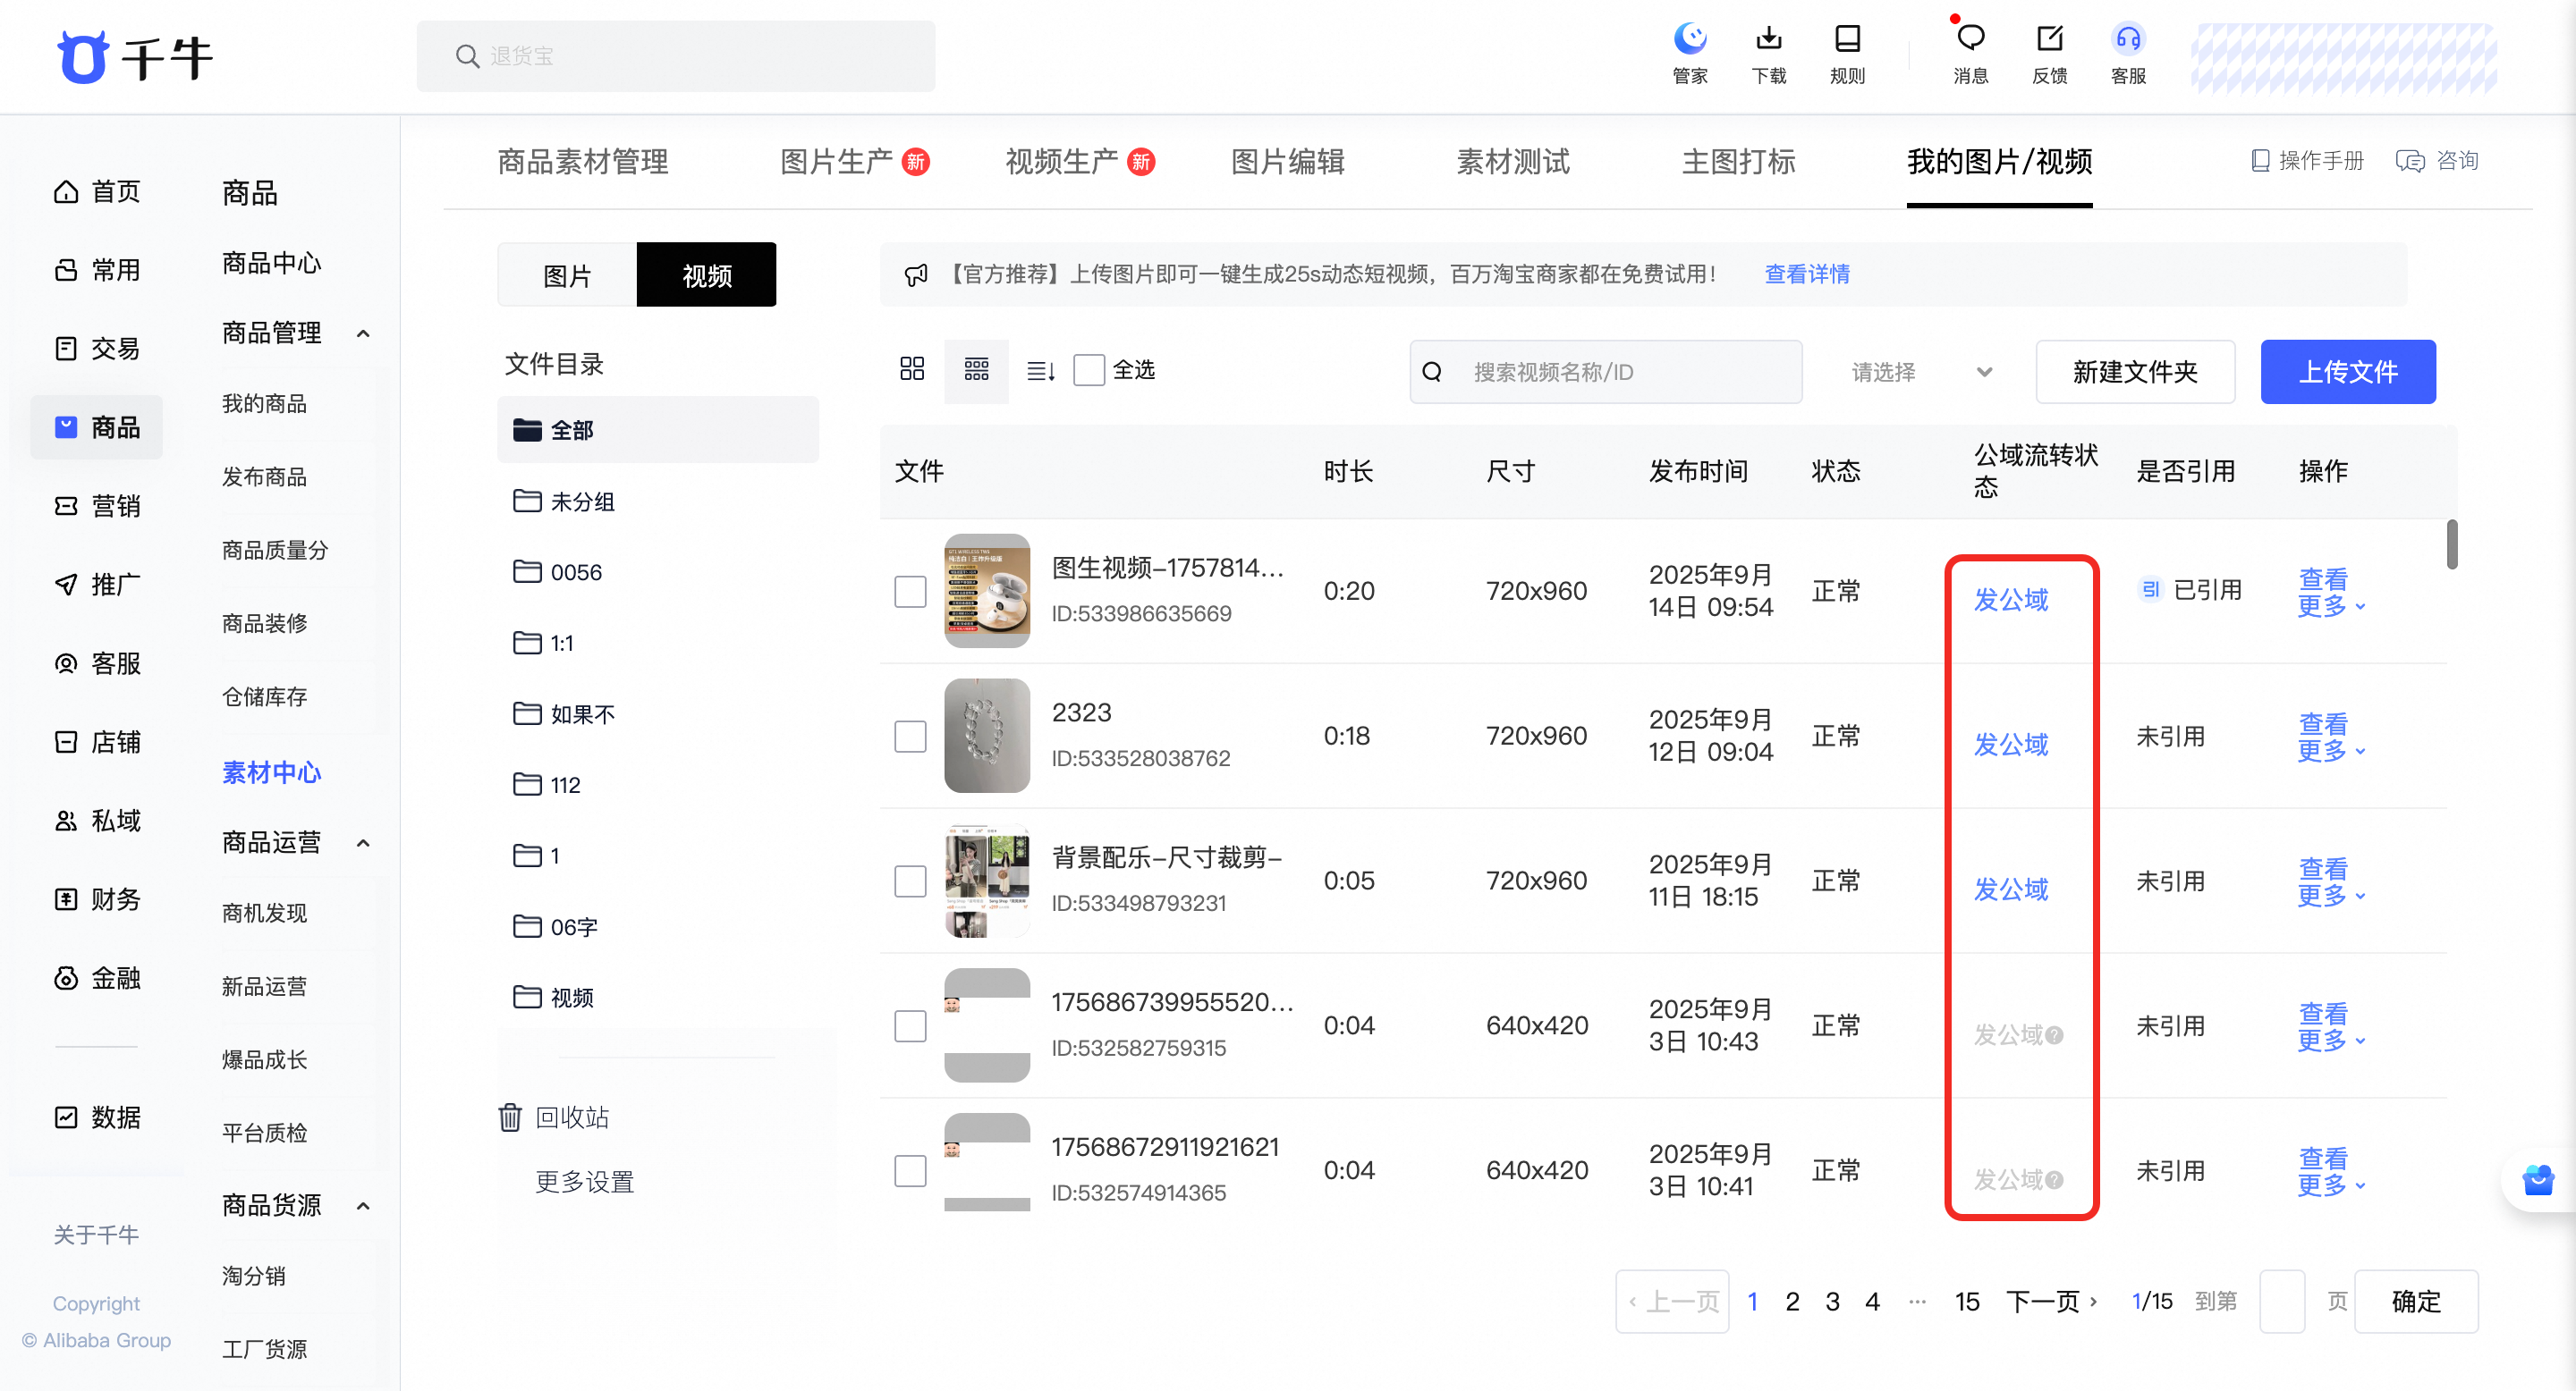Check the ID:532582759315 row checkbox
The width and height of the screenshot is (2576, 1391).
point(910,1025)
